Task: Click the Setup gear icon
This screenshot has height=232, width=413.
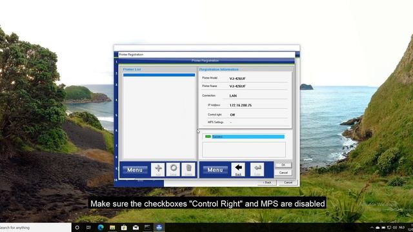Action: pyautogui.click(x=174, y=169)
